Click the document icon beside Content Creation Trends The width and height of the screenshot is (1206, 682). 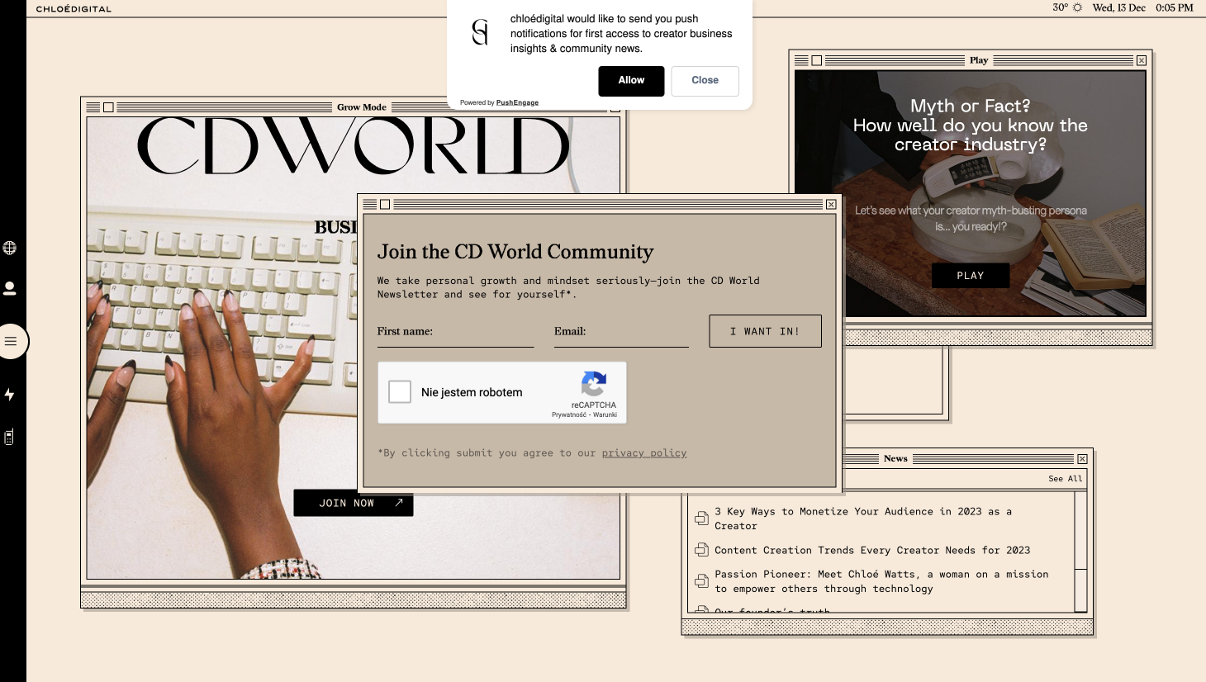701,550
